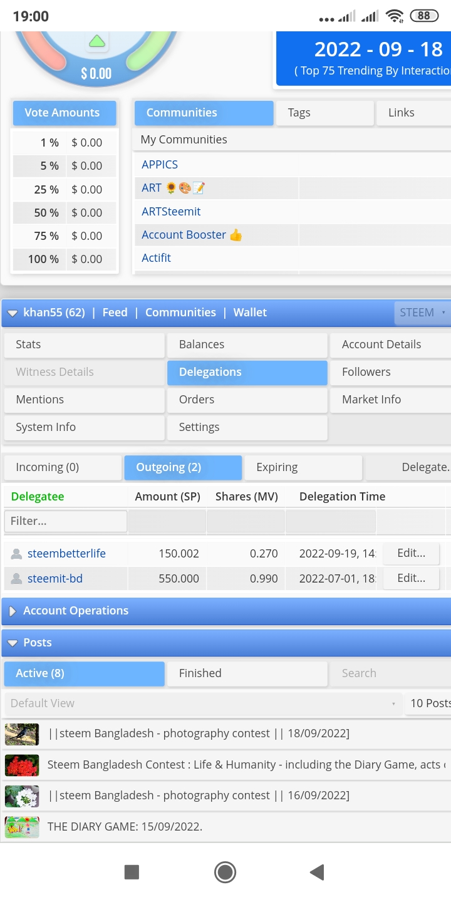Image resolution: width=451 pixels, height=902 pixels.
Task: Select the Balances tab
Action: click(247, 345)
